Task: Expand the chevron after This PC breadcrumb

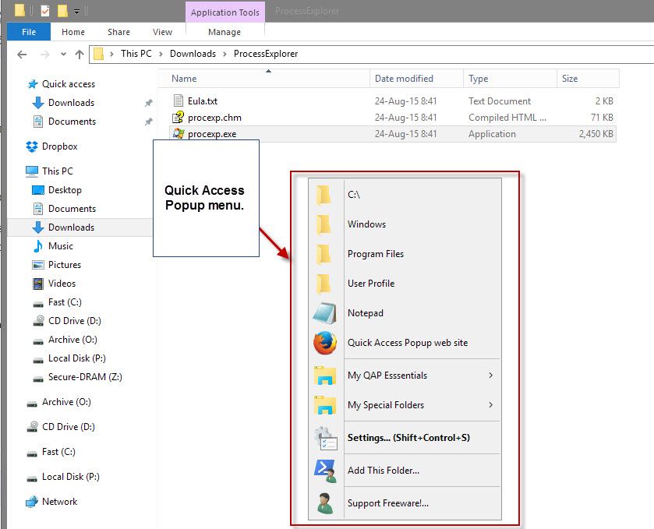Action: click(x=161, y=55)
